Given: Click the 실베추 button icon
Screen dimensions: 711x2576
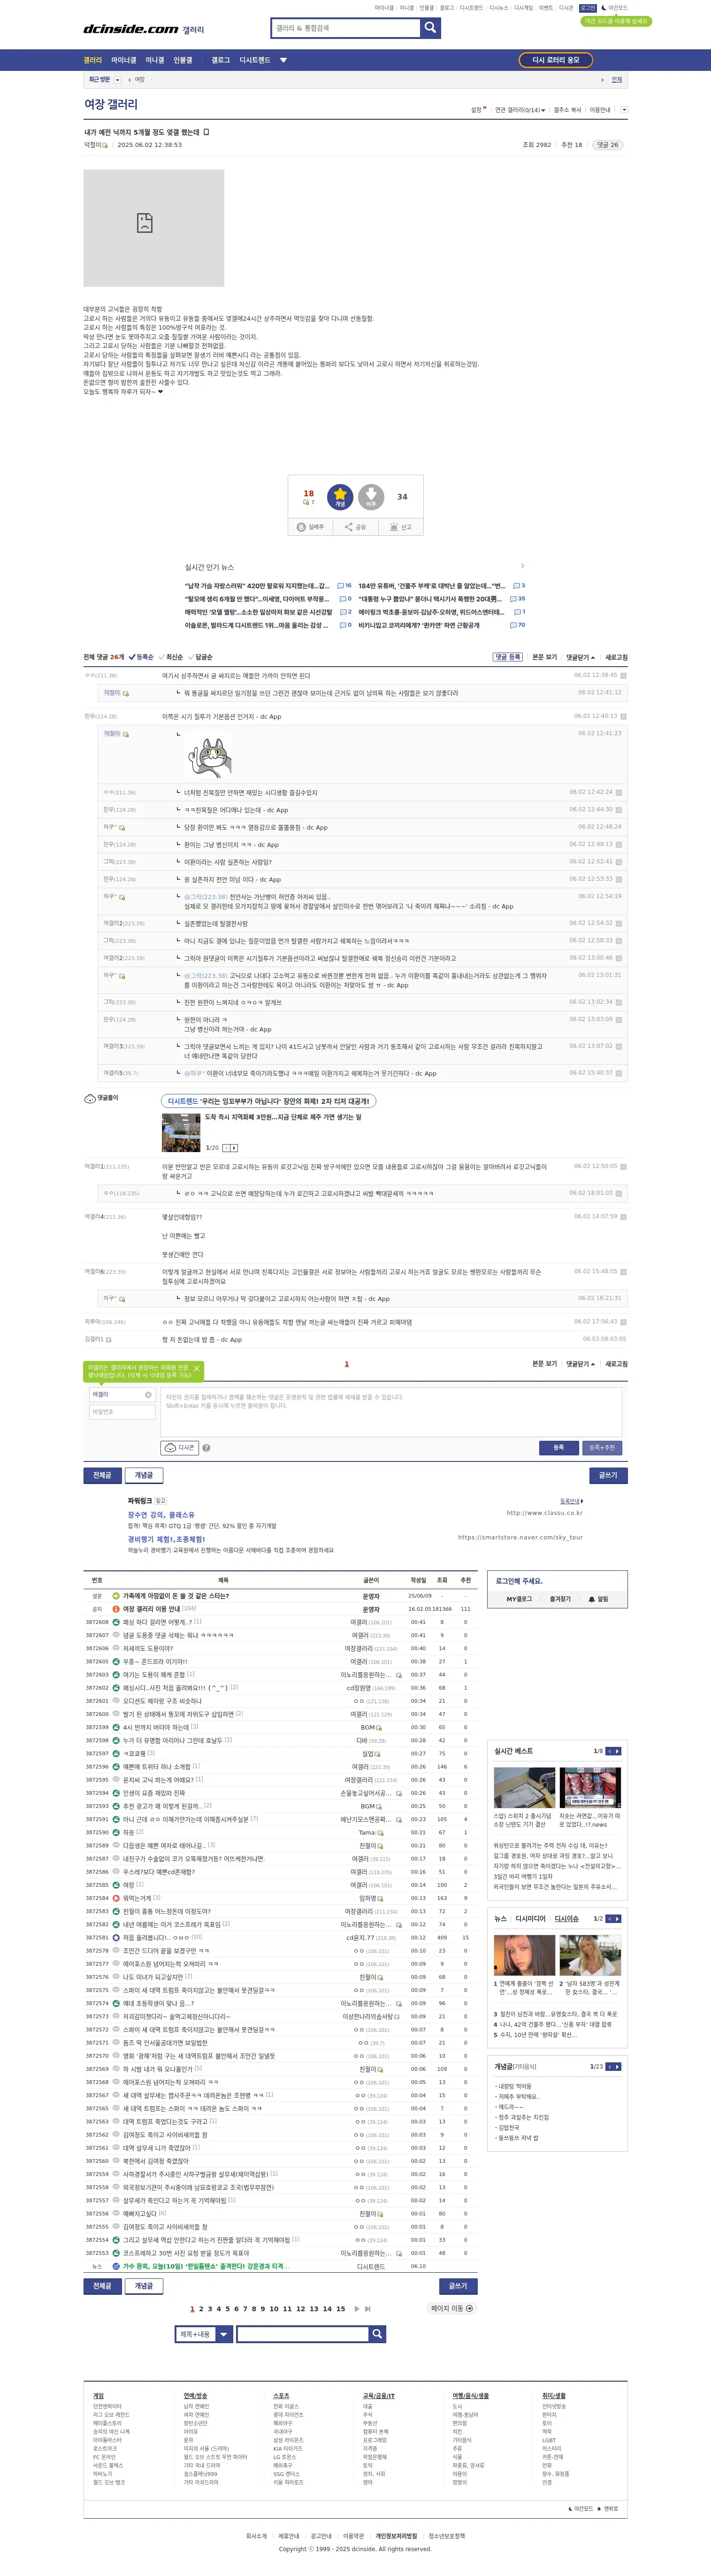Looking at the screenshot, I should coord(301,527).
